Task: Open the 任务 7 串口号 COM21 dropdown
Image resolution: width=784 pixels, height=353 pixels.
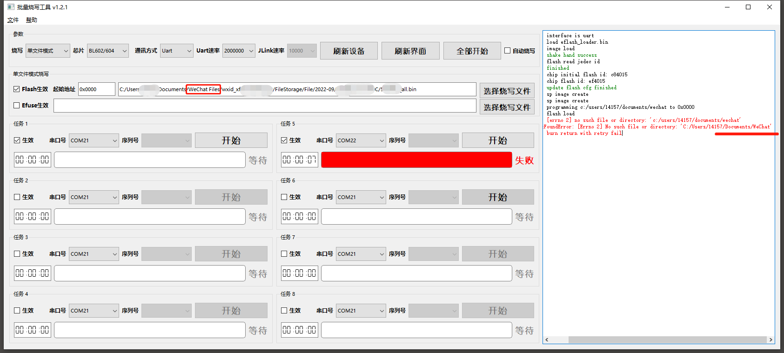Action: [x=361, y=253]
